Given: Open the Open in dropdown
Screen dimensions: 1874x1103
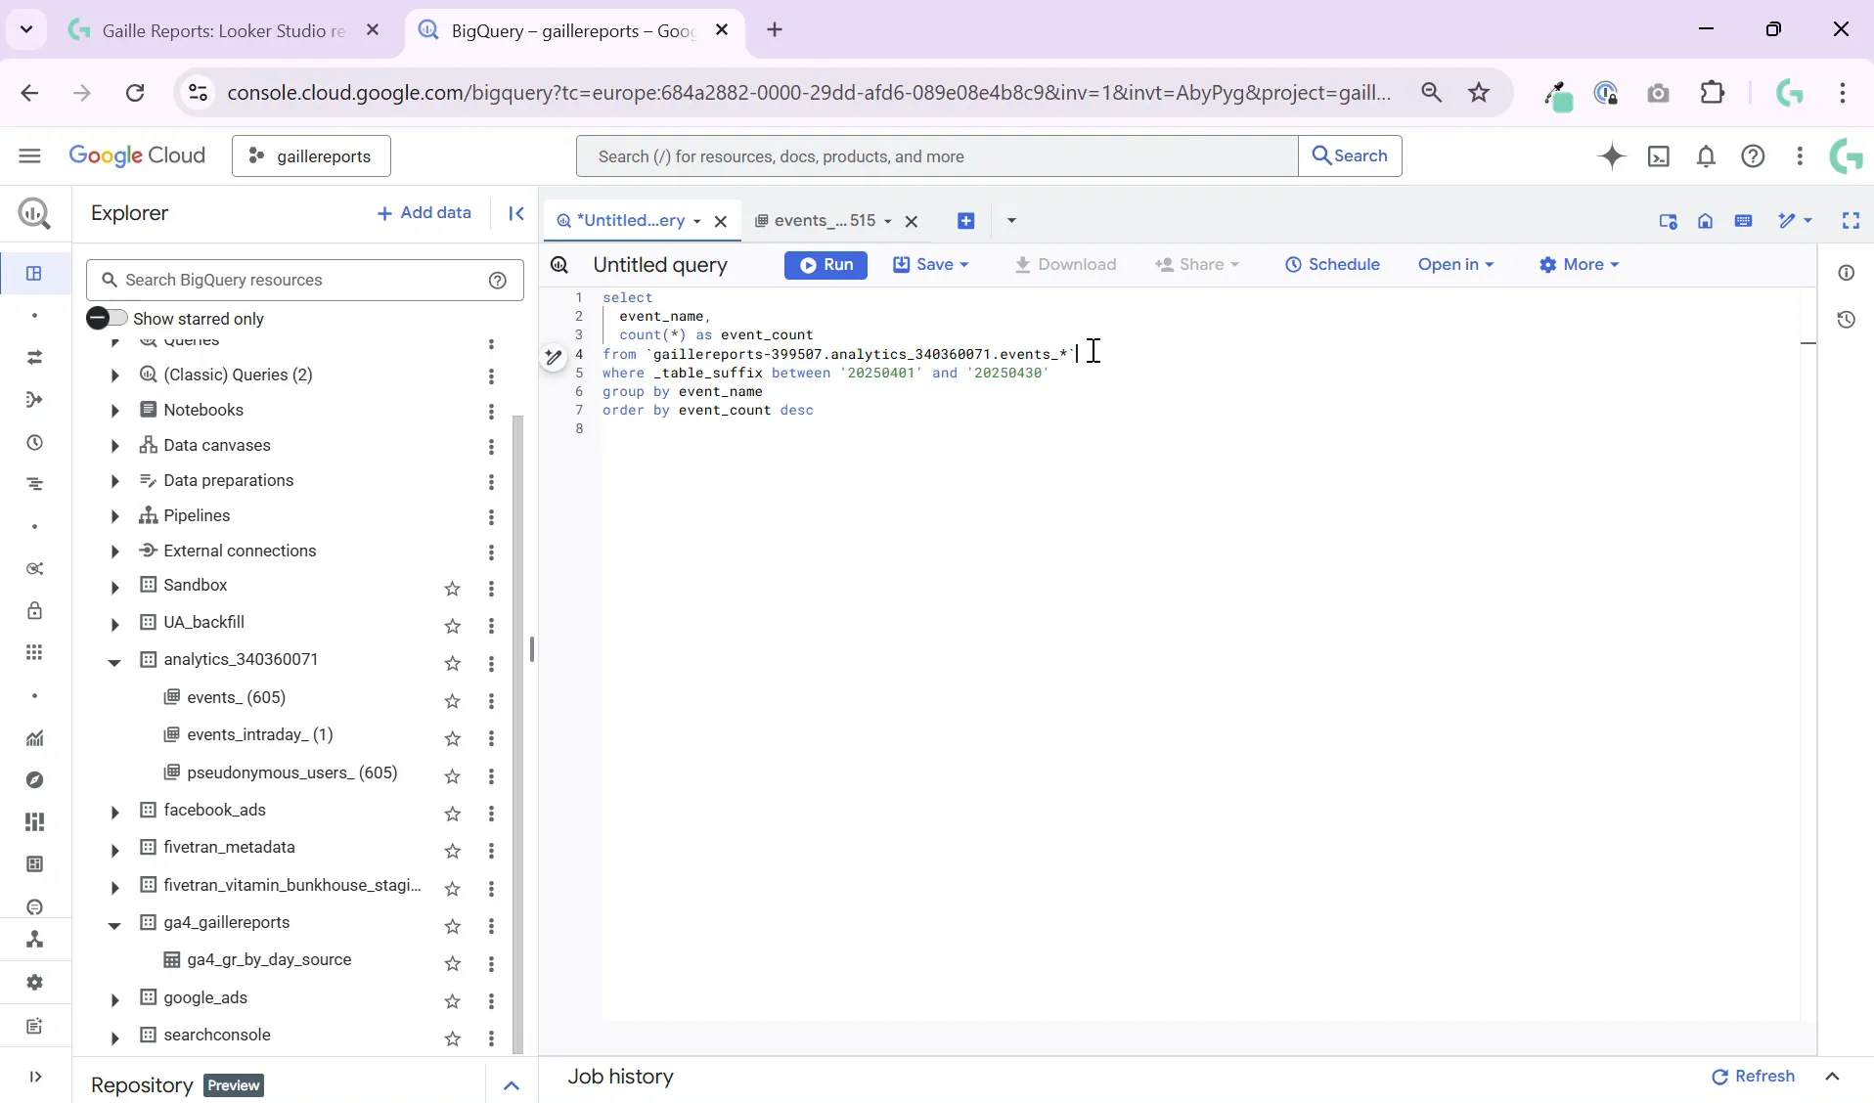Looking at the screenshot, I should point(1455,265).
